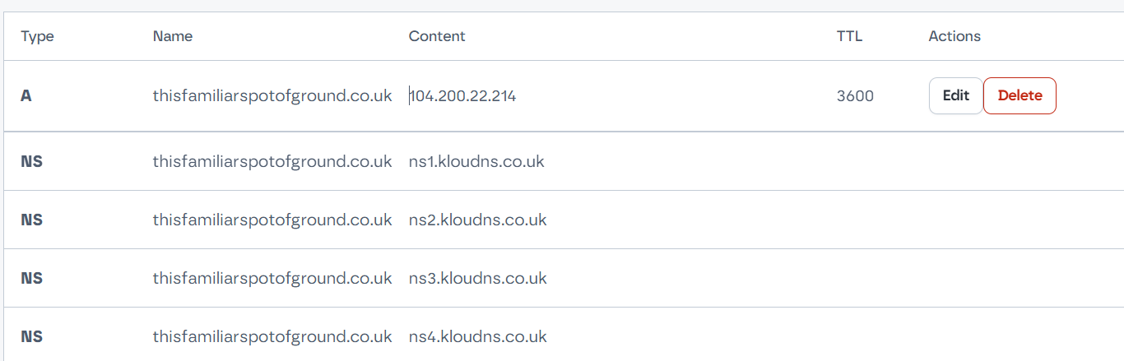Viewport: 1124px width, 361px height.
Task: Click the Edit button for the A record
Action: tap(955, 95)
